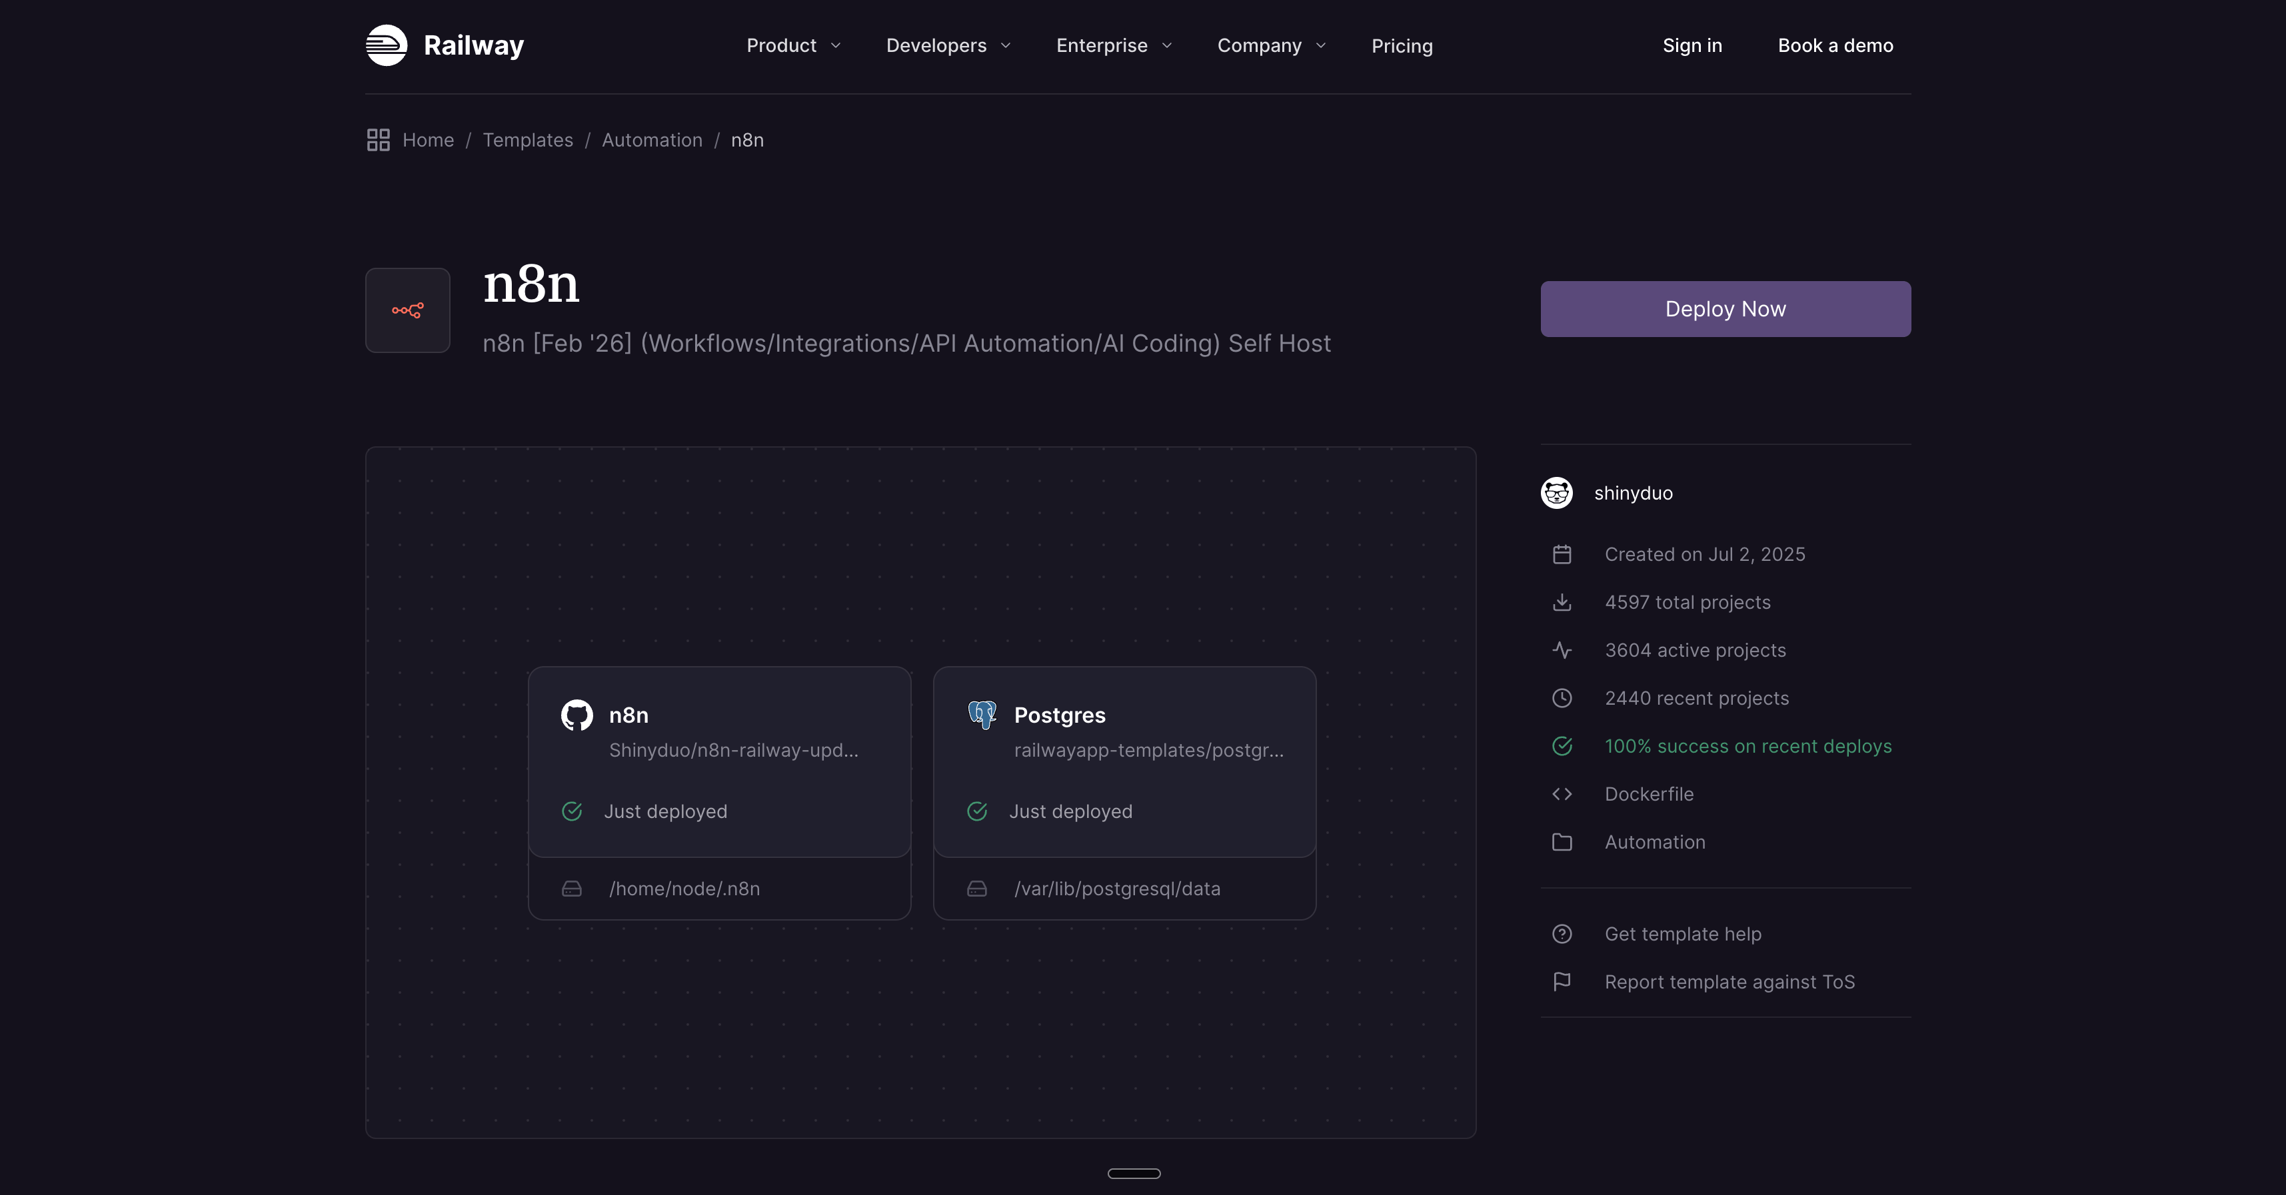
Task: Click the n8n template workflow icon
Action: coord(407,310)
